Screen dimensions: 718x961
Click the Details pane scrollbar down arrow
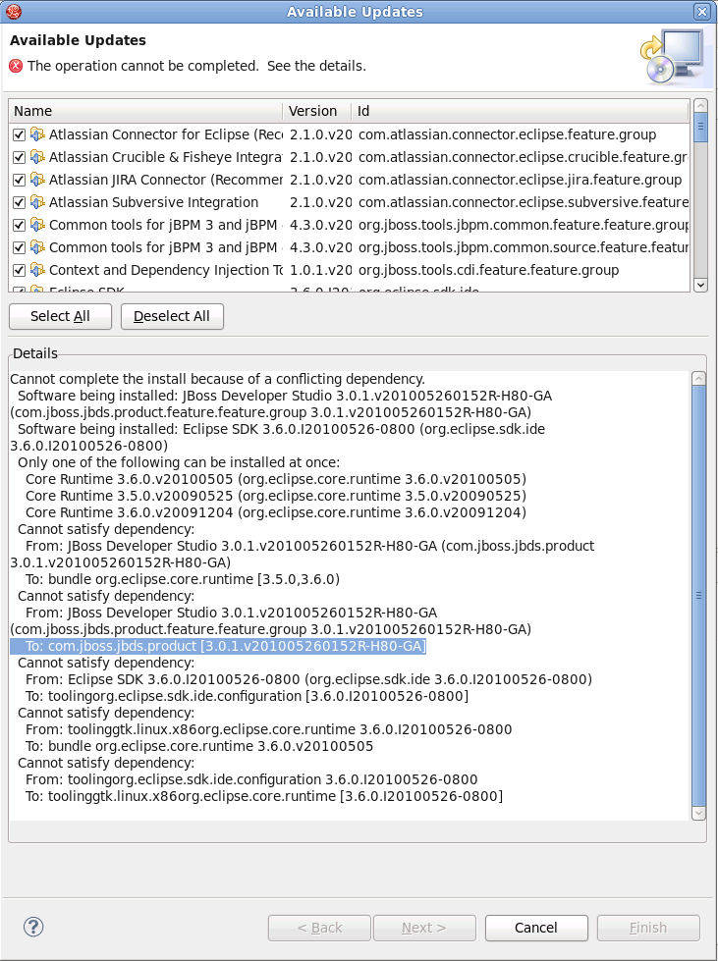[x=699, y=814]
